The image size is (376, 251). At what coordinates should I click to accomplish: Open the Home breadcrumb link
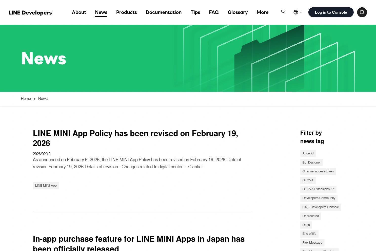tap(26, 99)
